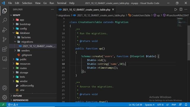Open Explorer Views and More Actions
The height and width of the screenshot is (107, 190).
coord(52,10)
